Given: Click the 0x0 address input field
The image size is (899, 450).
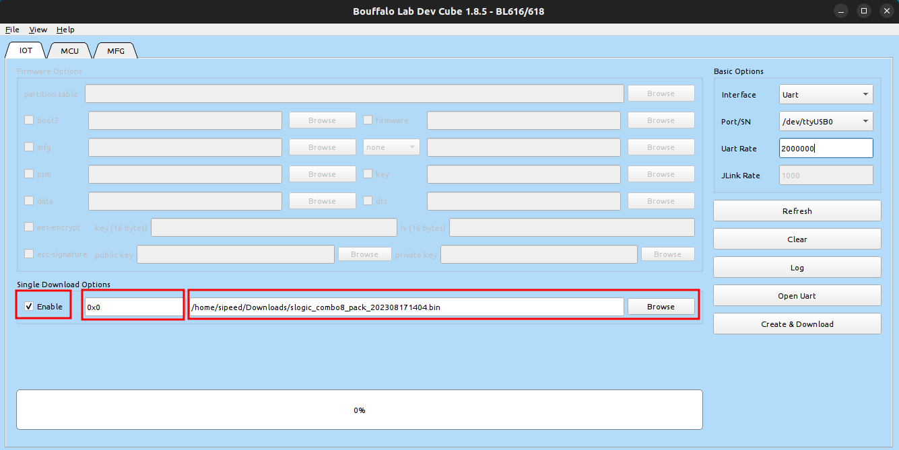Looking at the screenshot, I should tap(134, 307).
